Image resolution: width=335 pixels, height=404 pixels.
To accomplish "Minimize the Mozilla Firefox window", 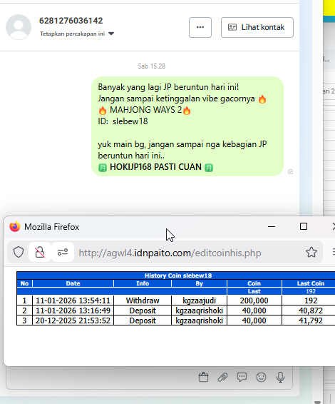I will (272, 227).
